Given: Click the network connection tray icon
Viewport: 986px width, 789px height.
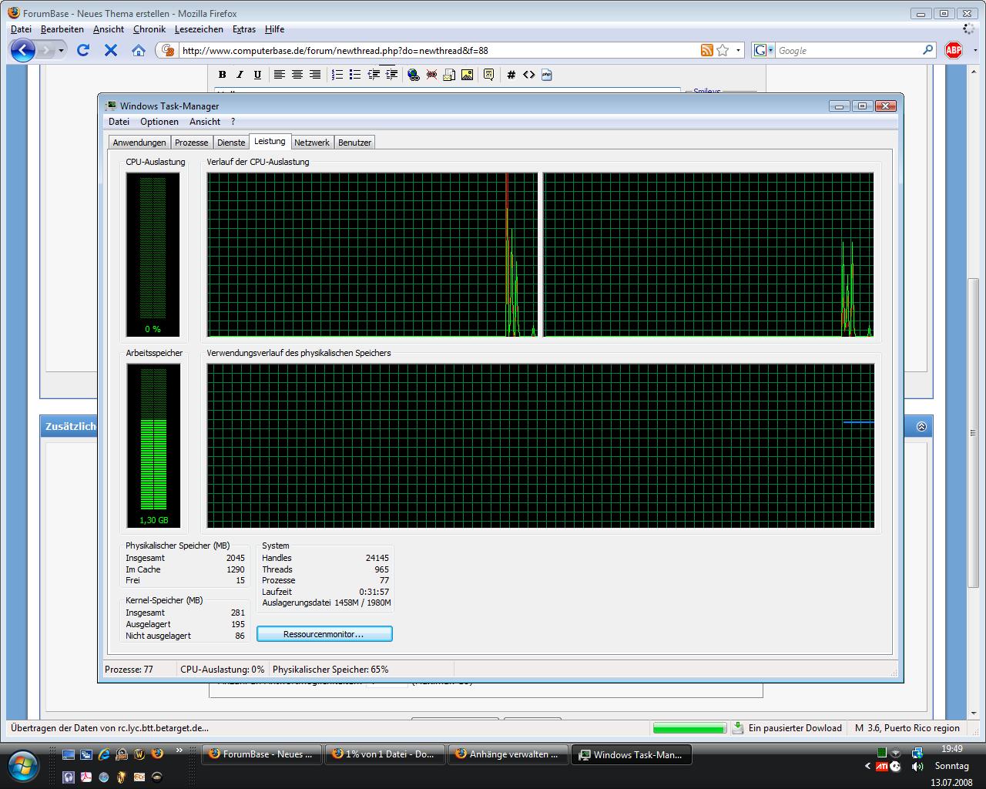Looking at the screenshot, I should pos(917,752).
